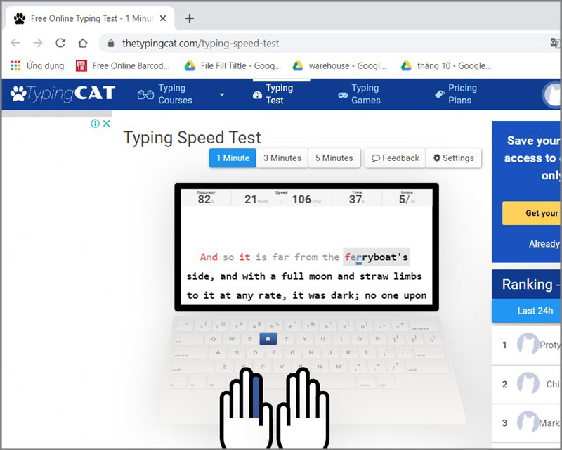Open the typing test Settings
This screenshot has height=450, width=562.
(453, 158)
